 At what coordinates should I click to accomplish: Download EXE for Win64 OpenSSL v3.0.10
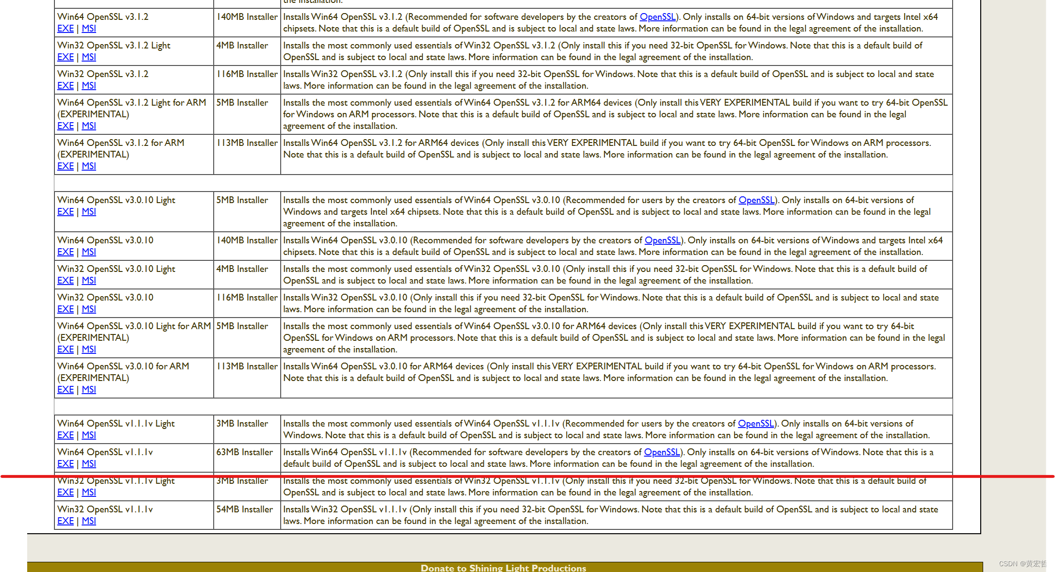click(x=66, y=252)
